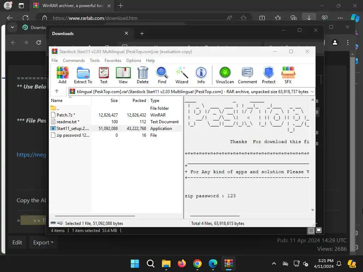Click the WinRAR taskbar icon
Image resolution: width=363 pixels, height=272 pixels.
pyautogui.click(x=229, y=263)
